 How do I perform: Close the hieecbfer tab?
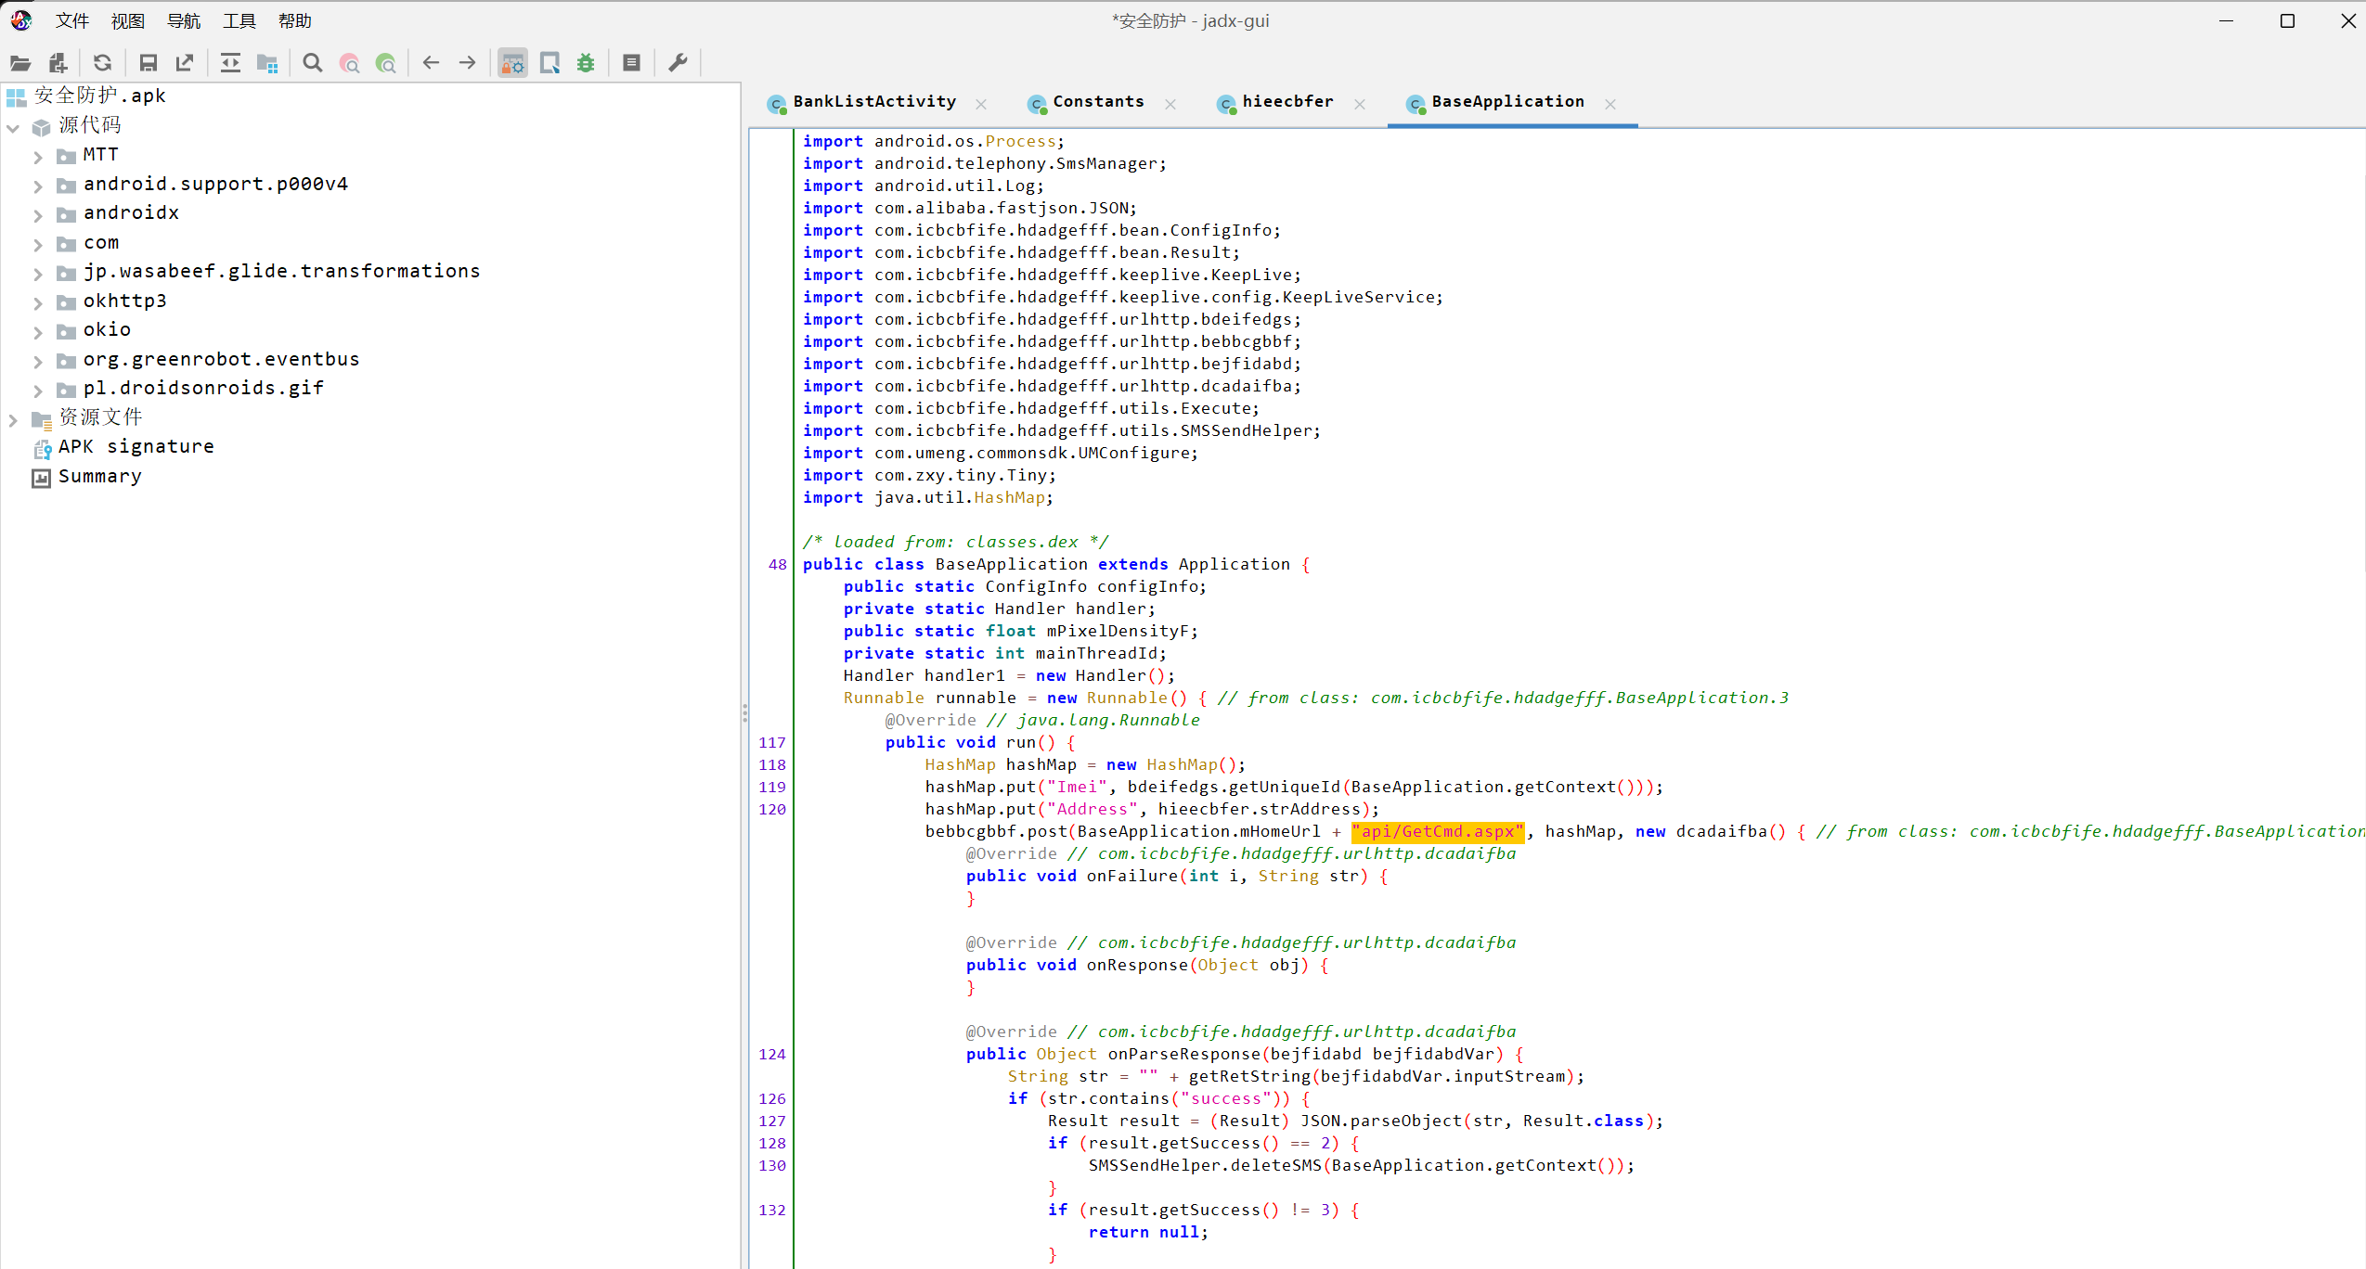[1360, 104]
